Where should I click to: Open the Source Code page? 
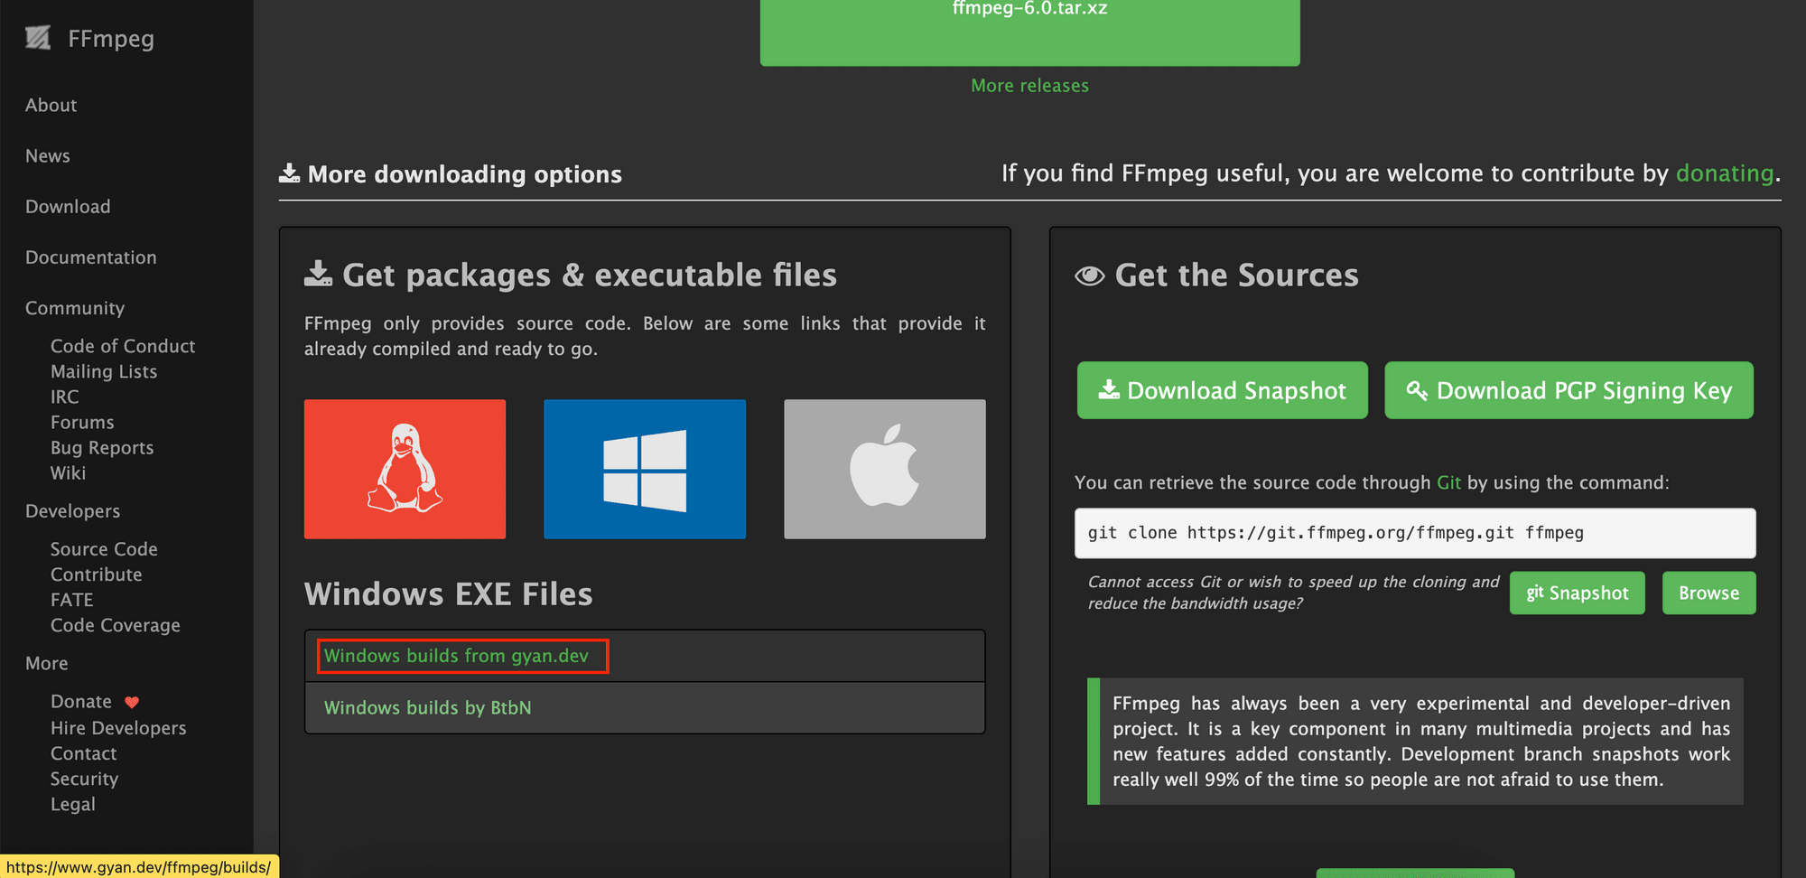pyautogui.click(x=104, y=548)
